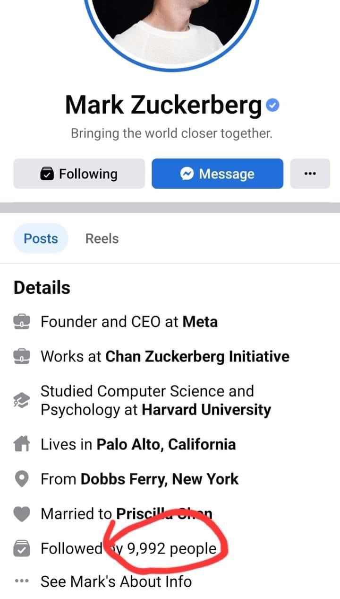
Task: Open the Palo Alto, California link
Action: pyautogui.click(x=166, y=444)
